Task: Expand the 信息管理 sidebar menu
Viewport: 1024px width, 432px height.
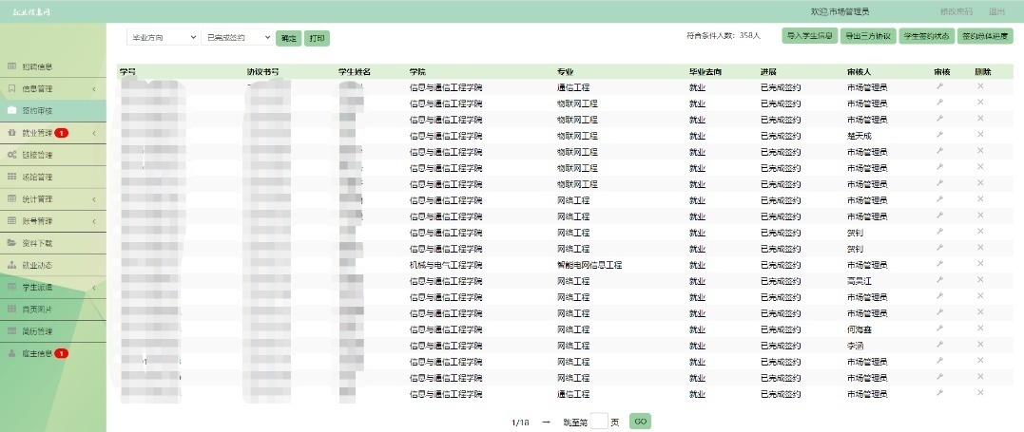Action: point(53,88)
